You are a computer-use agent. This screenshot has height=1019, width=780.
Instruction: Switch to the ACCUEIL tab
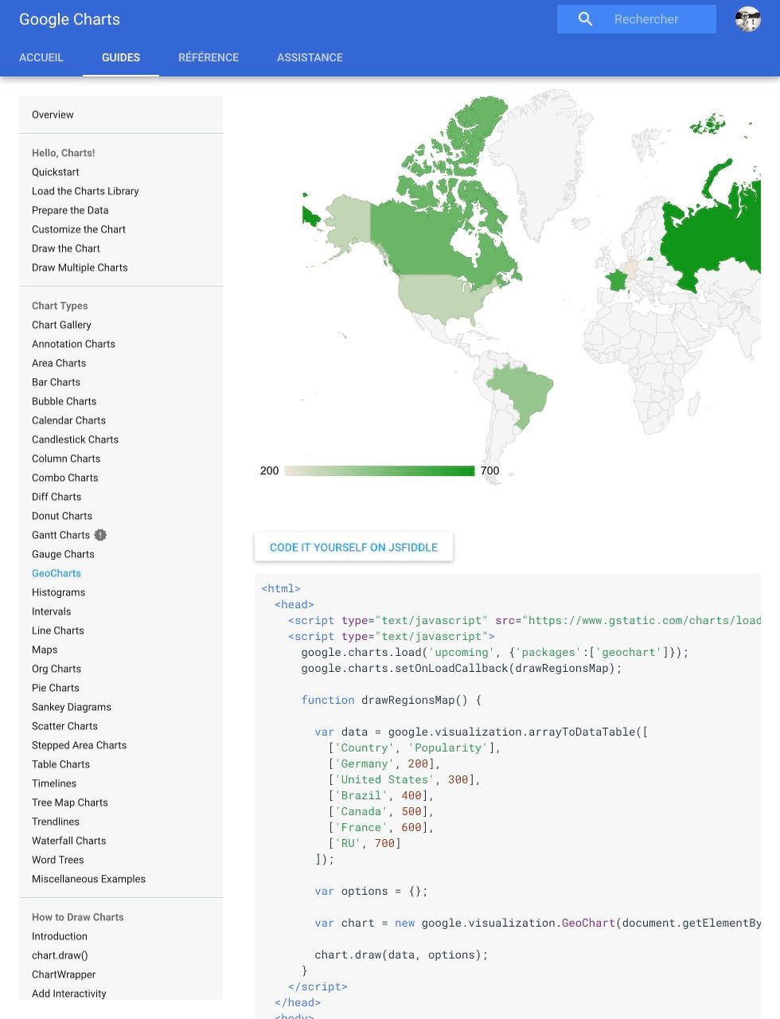pos(41,57)
